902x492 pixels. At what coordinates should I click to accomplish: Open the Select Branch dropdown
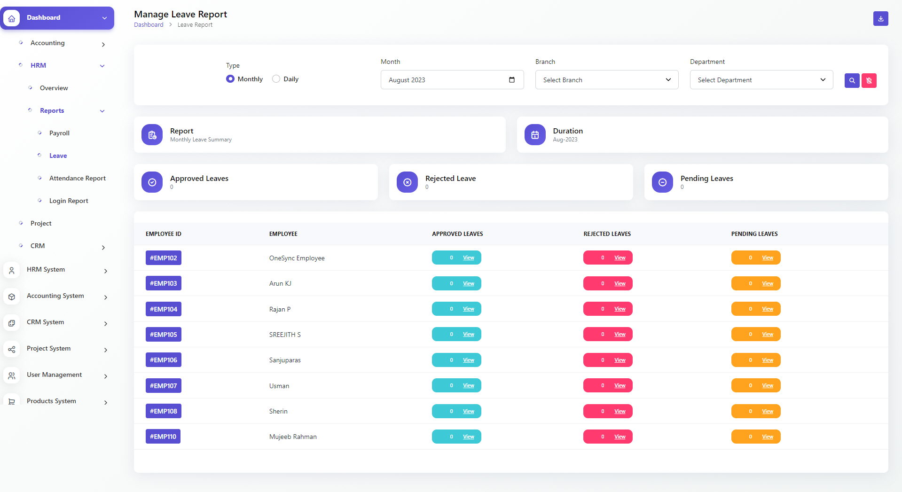coord(606,79)
